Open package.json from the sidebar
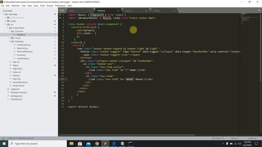262x147 pixels. 16,96
